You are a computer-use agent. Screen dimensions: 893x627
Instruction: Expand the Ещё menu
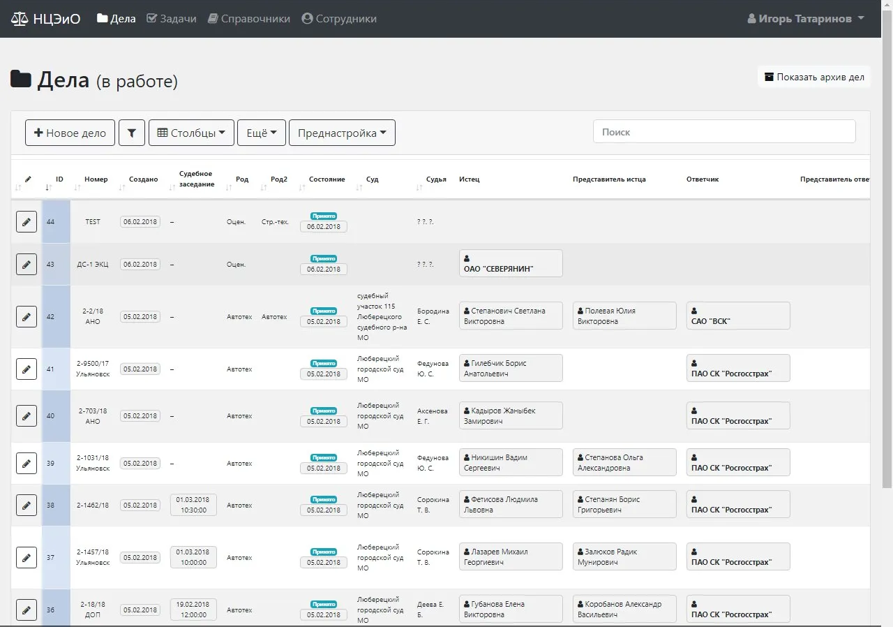261,132
